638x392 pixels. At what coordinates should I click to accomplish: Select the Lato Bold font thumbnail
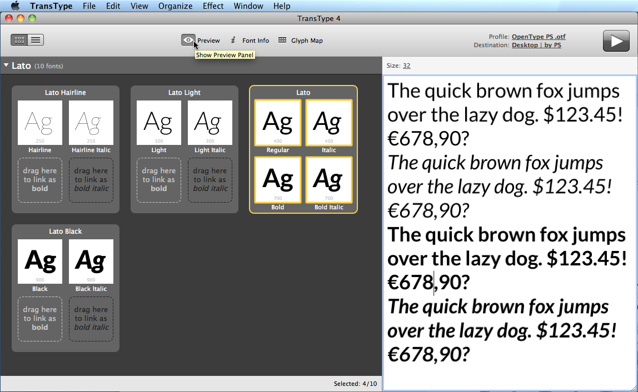[278, 180]
